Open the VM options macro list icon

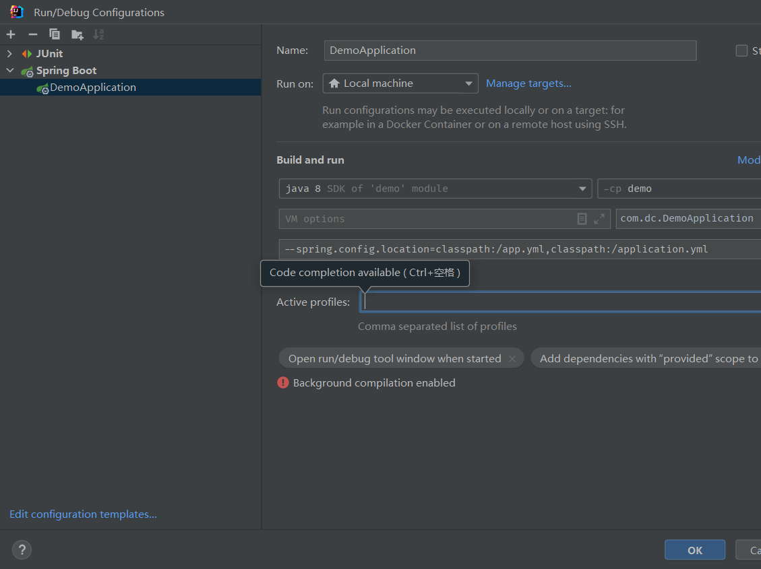[x=582, y=219]
